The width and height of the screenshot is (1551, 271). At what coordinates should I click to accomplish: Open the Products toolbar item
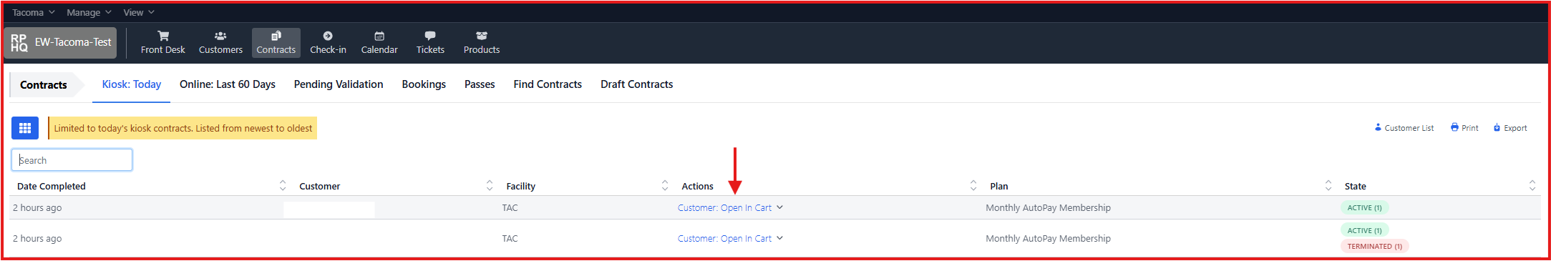pos(482,43)
